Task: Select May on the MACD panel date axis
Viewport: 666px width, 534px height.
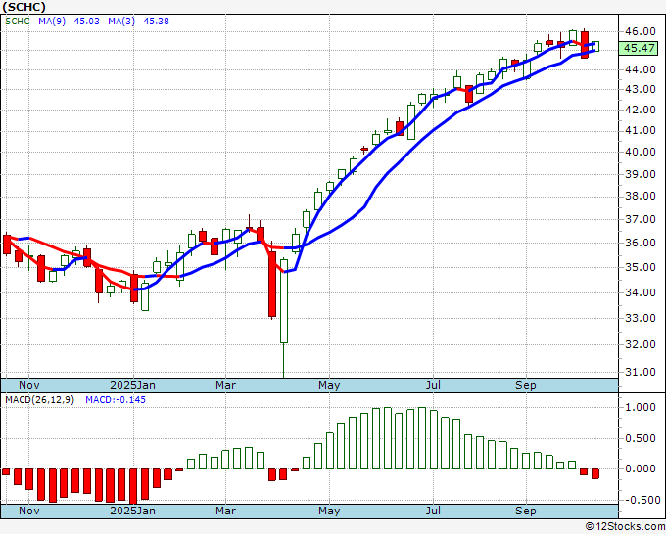Action: (x=329, y=511)
